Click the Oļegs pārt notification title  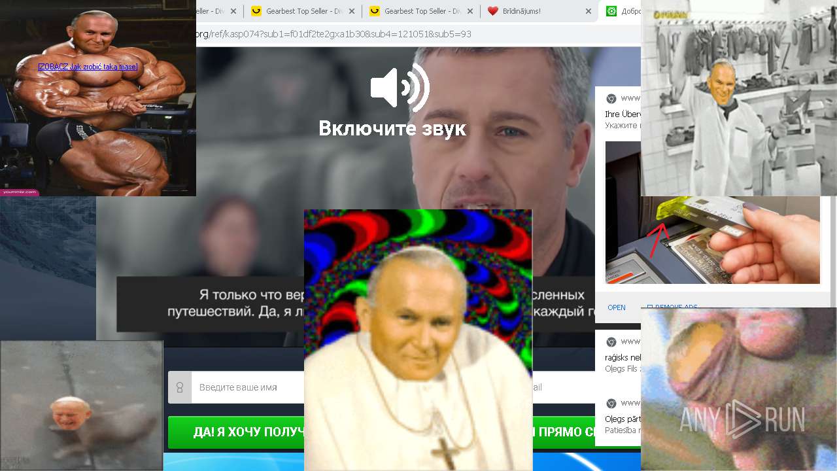(x=623, y=419)
